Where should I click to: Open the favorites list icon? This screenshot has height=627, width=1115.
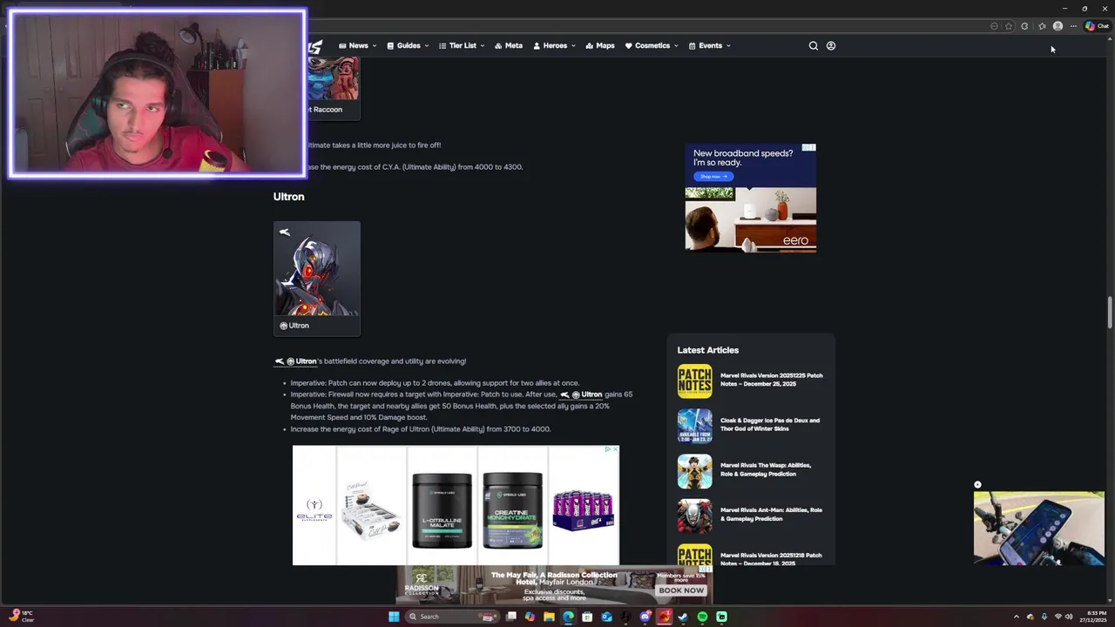pos(1042,26)
